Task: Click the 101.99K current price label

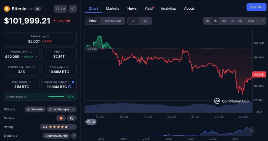Action: pyautogui.click(x=259, y=75)
